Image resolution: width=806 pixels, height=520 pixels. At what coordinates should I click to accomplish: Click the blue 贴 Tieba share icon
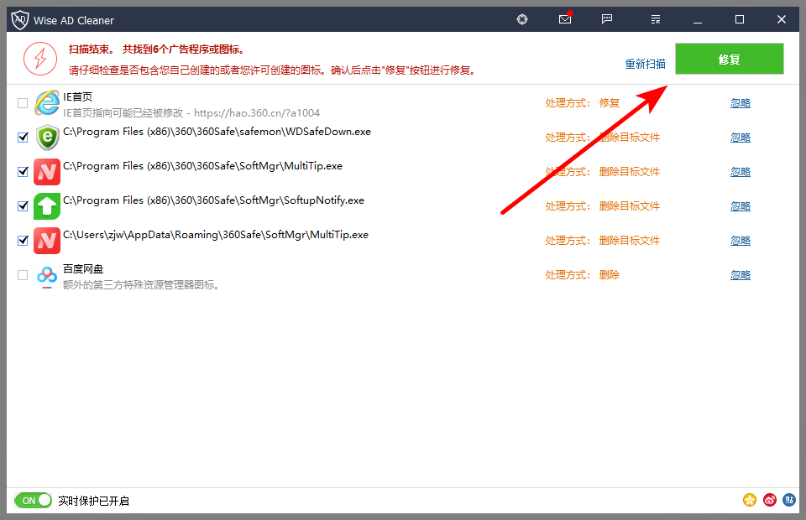(789, 500)
